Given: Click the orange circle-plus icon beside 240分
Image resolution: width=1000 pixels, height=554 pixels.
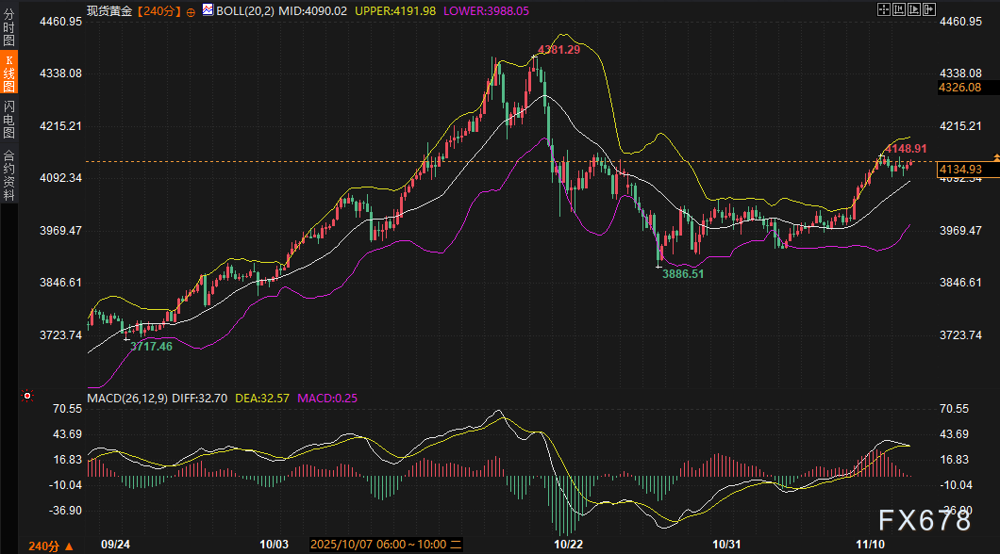Looking at the screenshot, I should click(x=192, y=10).
